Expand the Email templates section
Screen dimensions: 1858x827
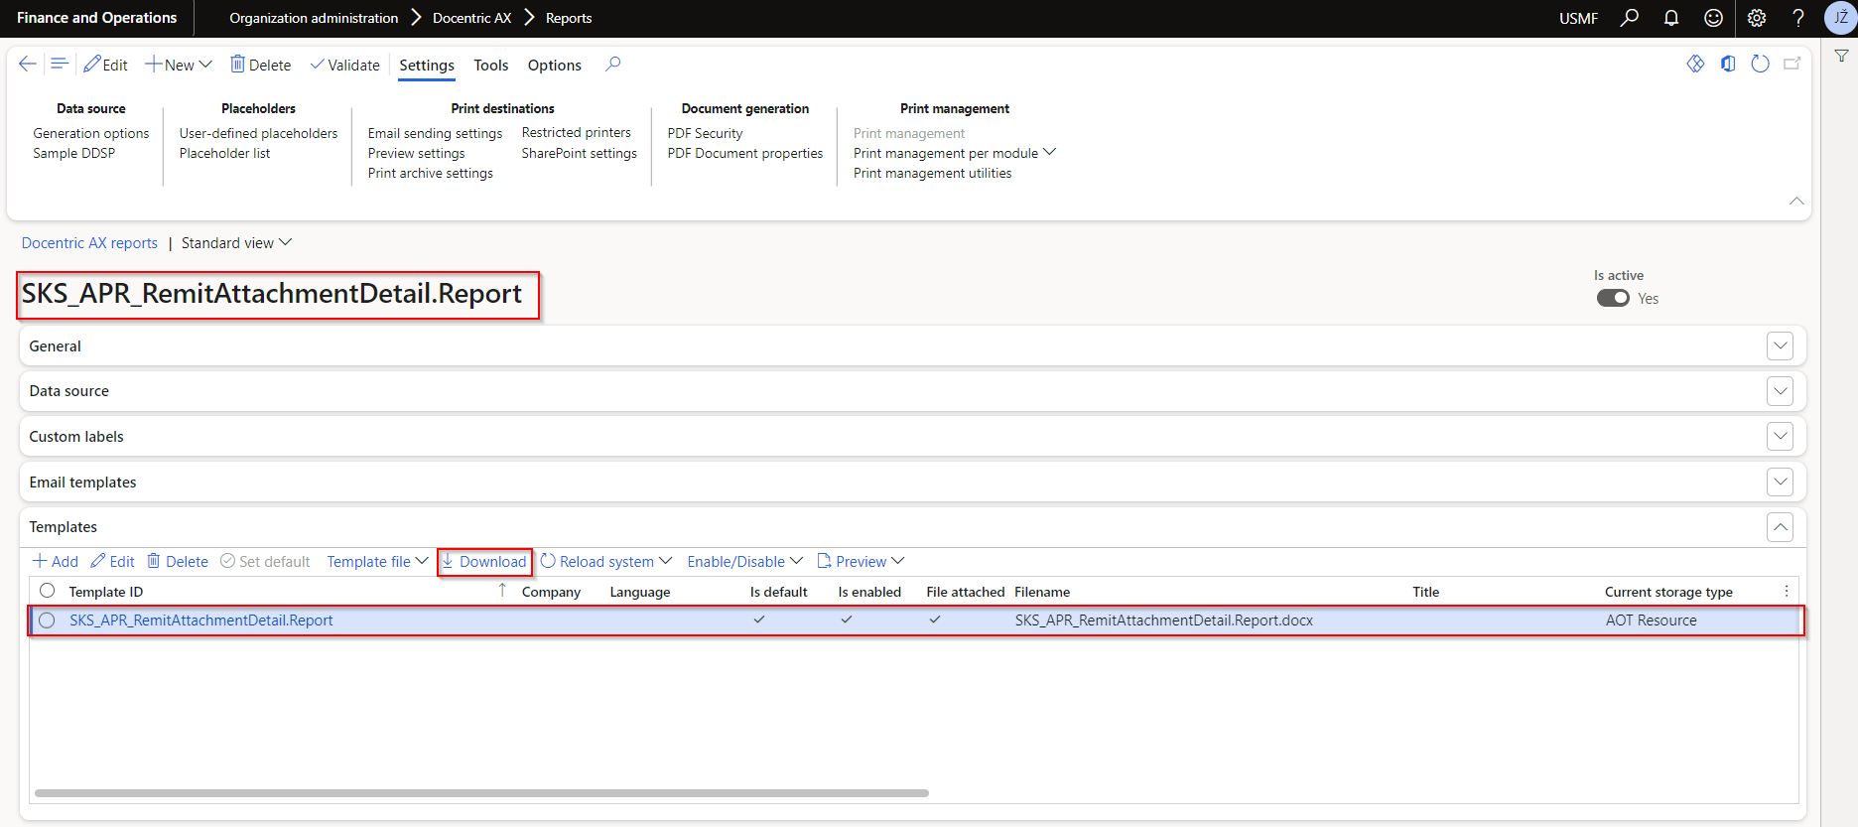(1781, 482)
